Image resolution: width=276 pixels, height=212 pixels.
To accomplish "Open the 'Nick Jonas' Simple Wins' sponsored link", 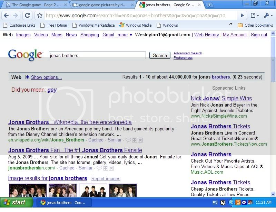I will pos(221,98).
